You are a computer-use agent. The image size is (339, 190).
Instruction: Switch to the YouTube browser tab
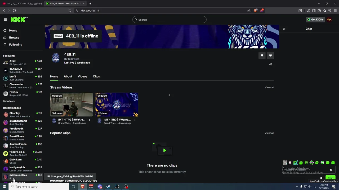coord(22,3)
